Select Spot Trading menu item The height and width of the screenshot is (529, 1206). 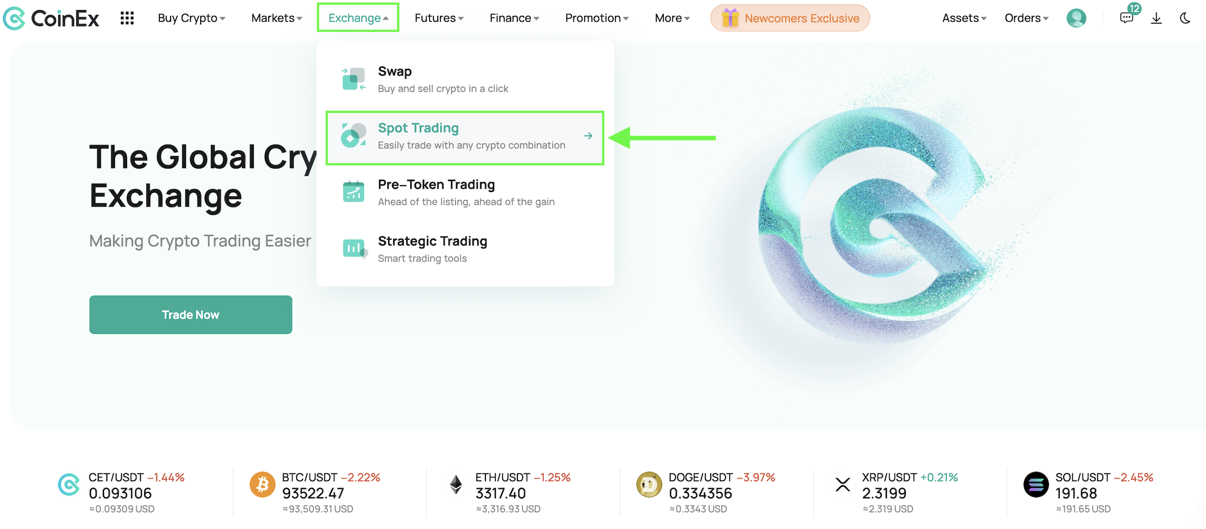point(465,137)
